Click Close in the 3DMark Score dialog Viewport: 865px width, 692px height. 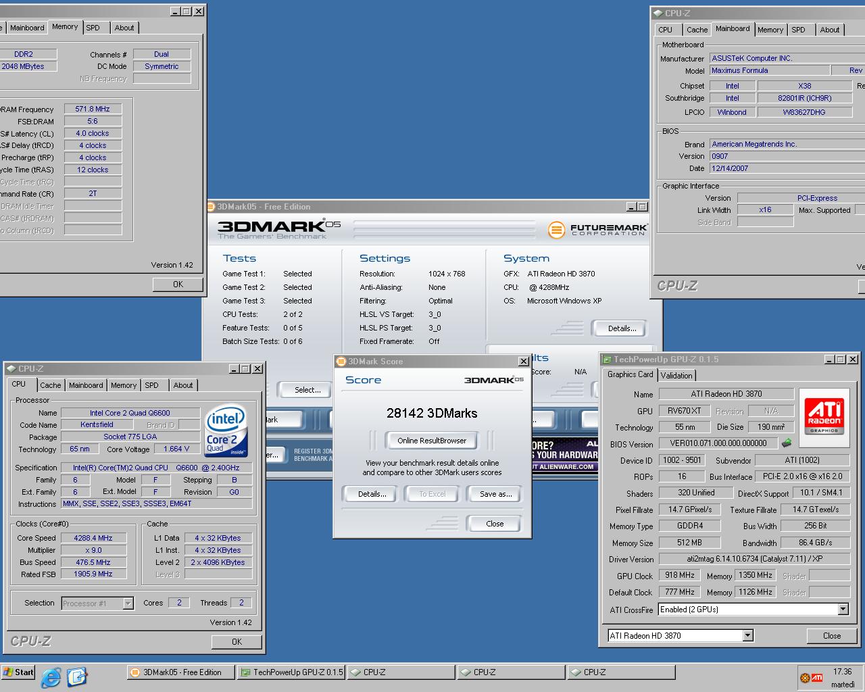pyautogui.click(x=495, y=524)
